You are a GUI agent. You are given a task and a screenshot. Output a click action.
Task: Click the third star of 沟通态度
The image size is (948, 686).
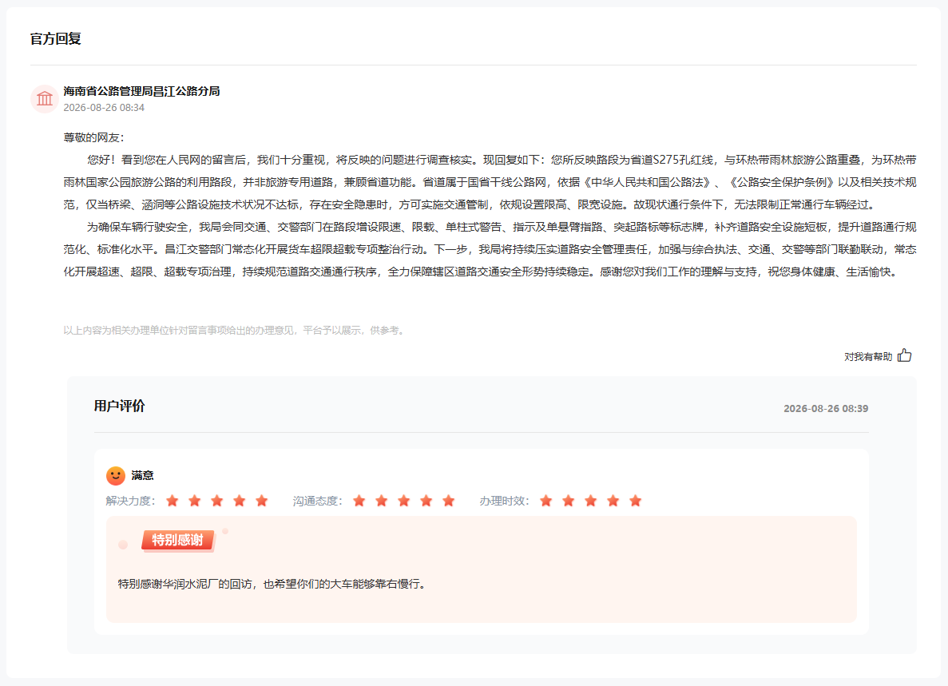[x=404, y=501]
